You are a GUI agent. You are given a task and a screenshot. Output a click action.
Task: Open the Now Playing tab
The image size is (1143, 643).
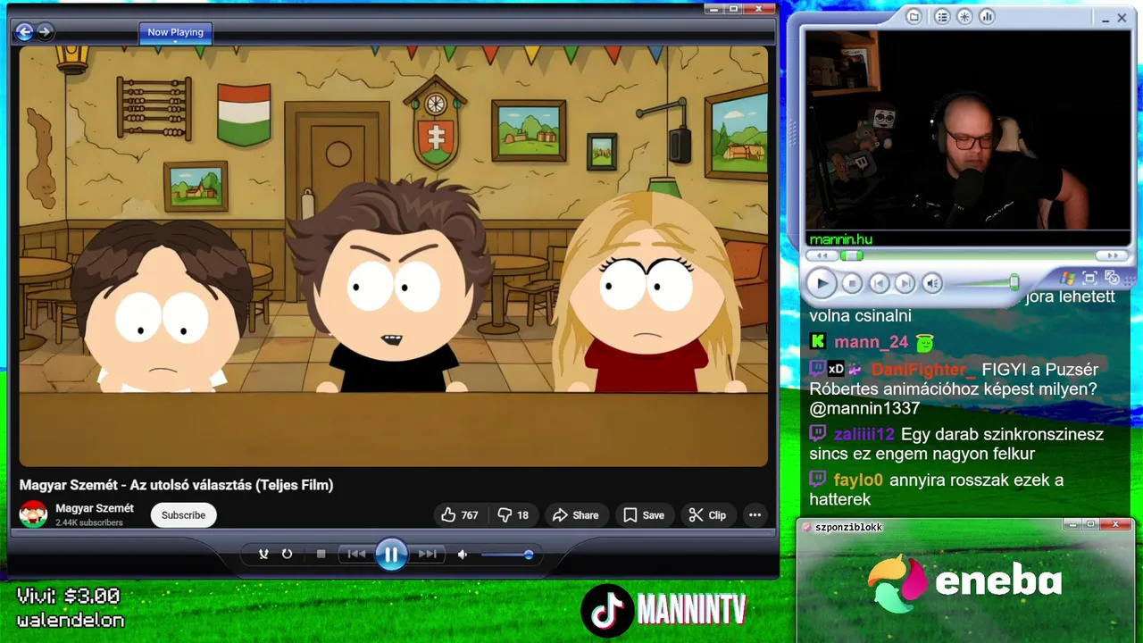point(175,32)
